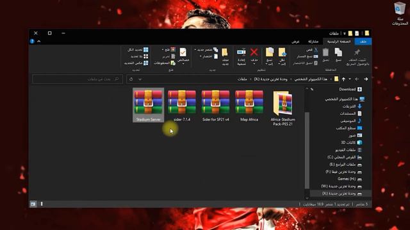
Task: Click the search box (بحث في ملفات)
Action: (x=78, y=79)
